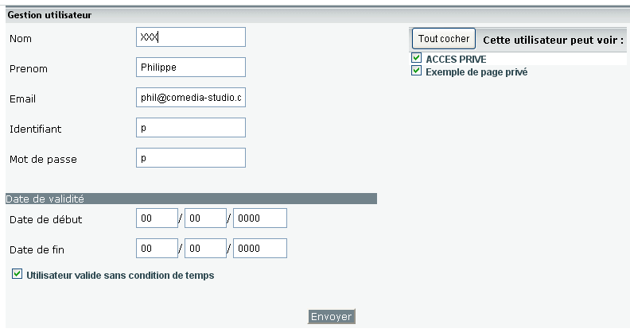Submit the form with Envoyer

331,317
